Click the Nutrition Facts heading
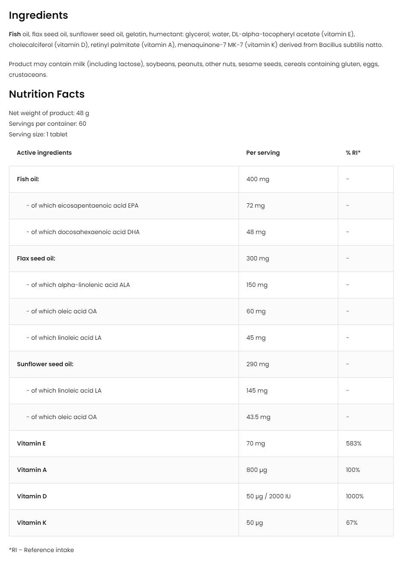406x564 pixels. click(47, 94)
